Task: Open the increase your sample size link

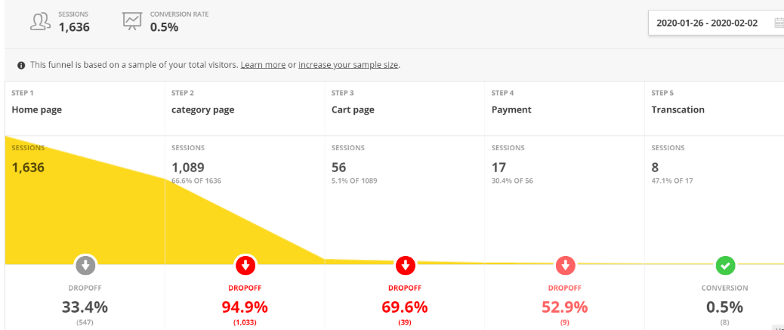Action: [x=348, y=65]
